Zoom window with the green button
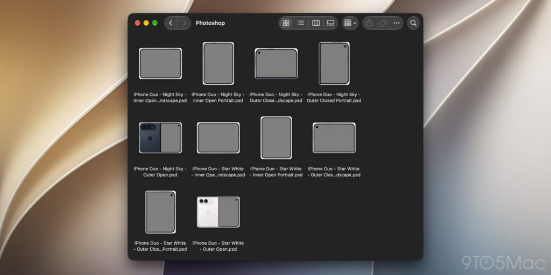The image size is (551, 275). tap(155, 23)
